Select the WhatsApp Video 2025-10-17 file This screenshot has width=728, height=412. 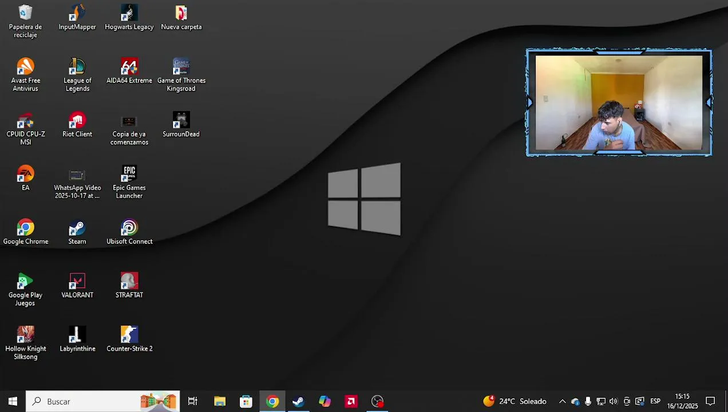click(77, 183)
